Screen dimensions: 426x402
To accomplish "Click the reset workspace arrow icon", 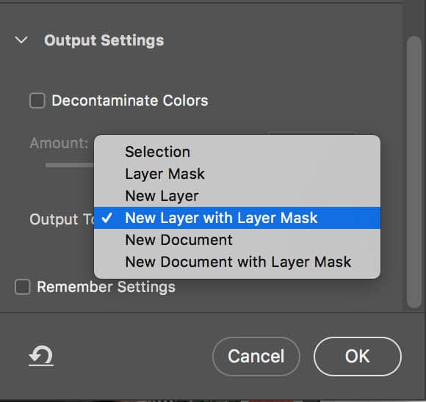I will pyautogui.click(x=41, y=356).
